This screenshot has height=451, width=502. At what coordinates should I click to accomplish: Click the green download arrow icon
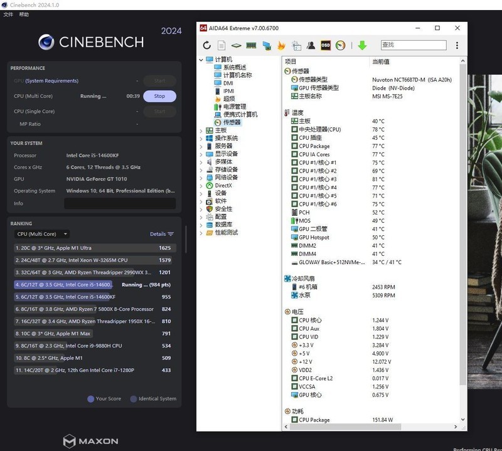coord(362,45)
